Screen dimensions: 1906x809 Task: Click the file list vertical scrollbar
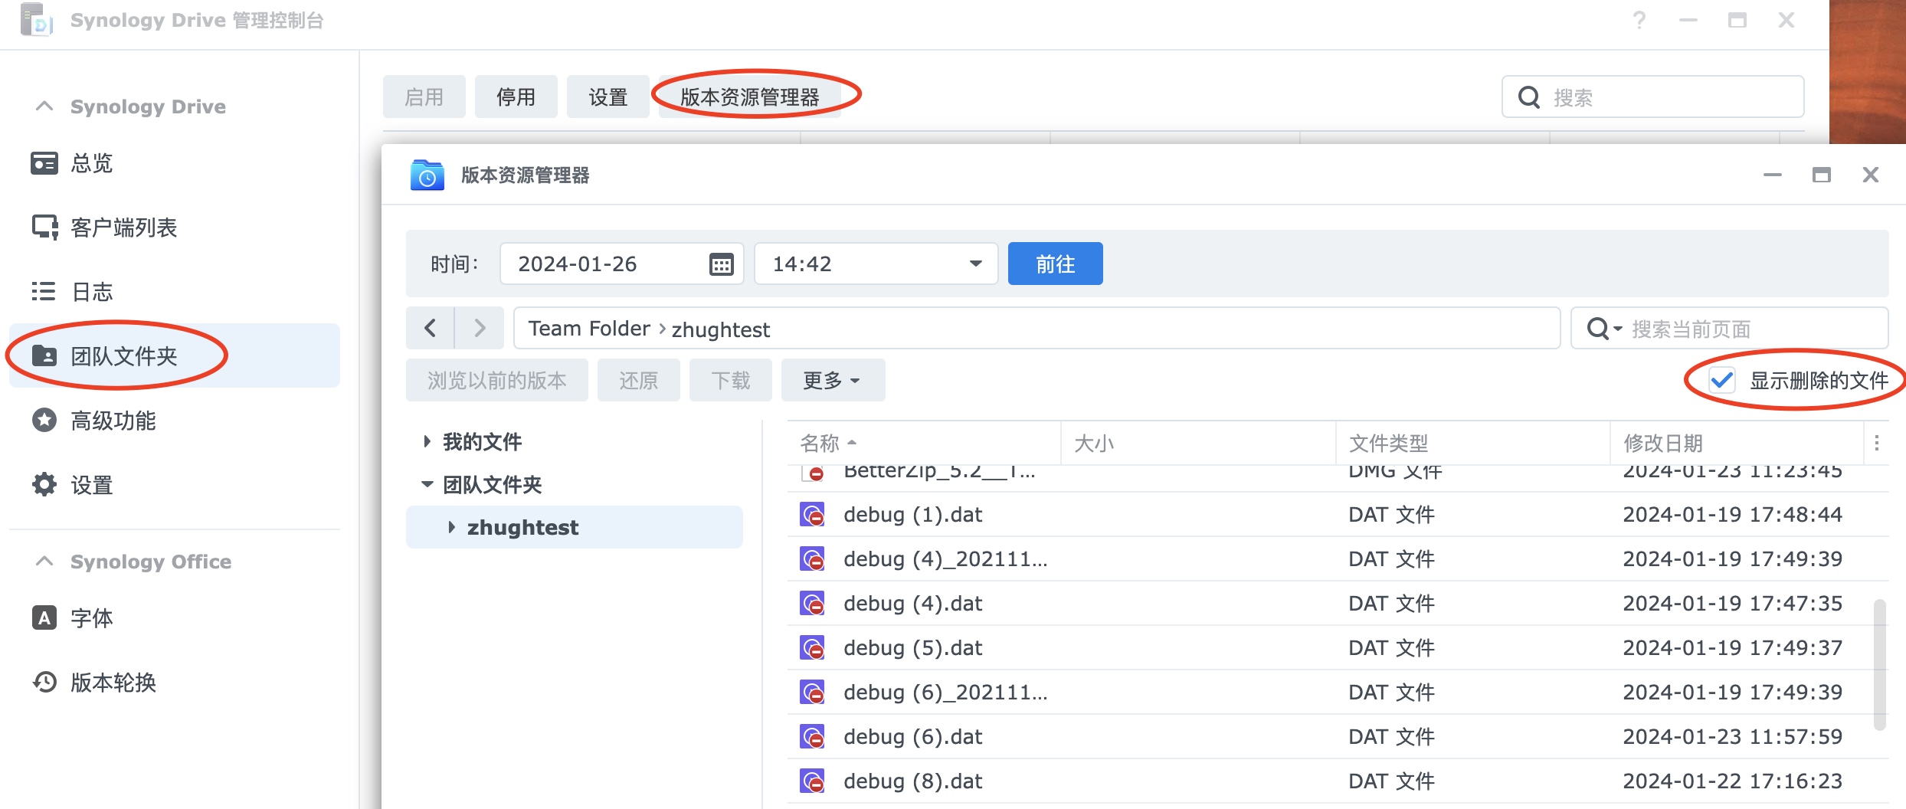coord(1879,665)
